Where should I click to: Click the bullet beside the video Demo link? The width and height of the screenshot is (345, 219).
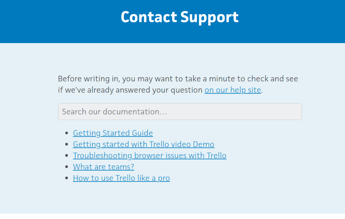(67, 144)
